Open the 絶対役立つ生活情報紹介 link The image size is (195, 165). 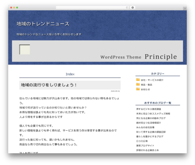click(x=149, y=123)
